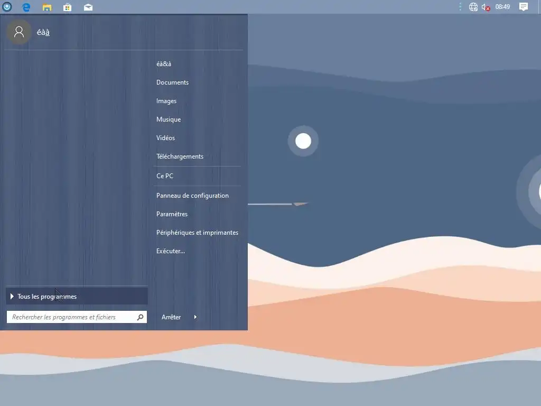
Task: Click the éàà user name at top
Action: (x=43, y=32)
